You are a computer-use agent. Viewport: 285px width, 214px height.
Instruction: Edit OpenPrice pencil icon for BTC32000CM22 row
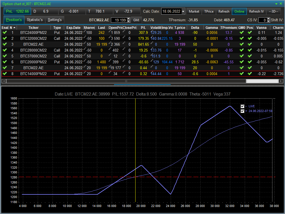coord(110,37)
